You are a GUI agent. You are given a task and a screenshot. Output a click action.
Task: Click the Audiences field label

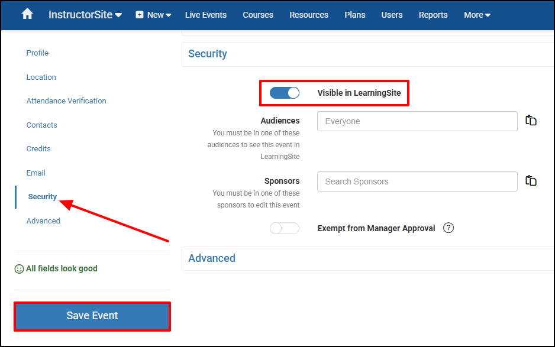[x=280, y=121]
